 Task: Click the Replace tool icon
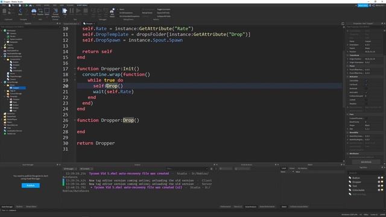coord(40,11)
